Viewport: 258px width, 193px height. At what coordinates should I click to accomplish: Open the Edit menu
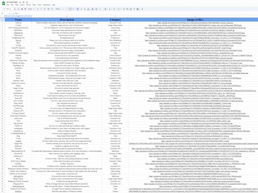[x=12, y=5]
